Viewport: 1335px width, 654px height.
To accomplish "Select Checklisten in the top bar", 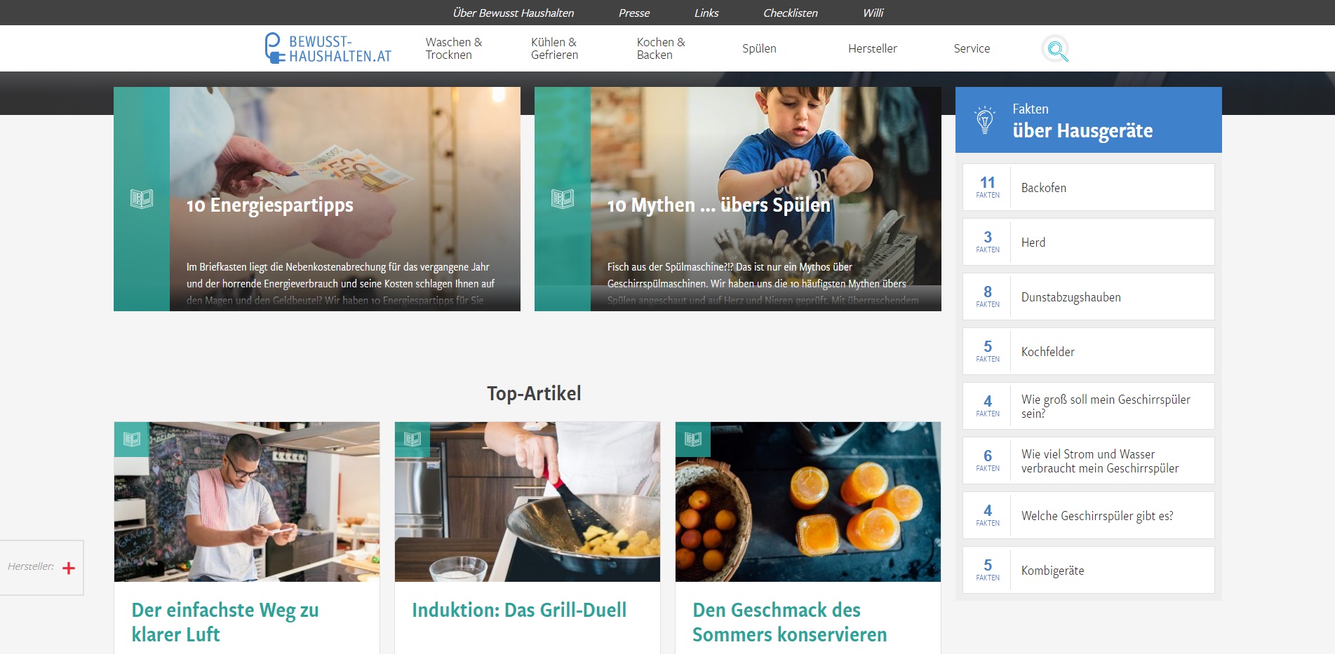I will (x=790, y=13).
